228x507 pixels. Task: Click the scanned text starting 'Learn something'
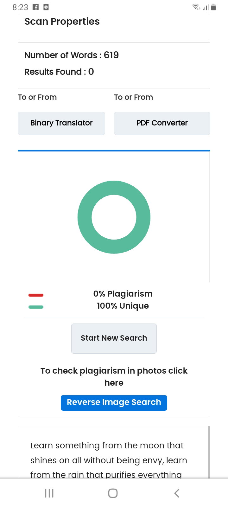click(x=109, y=460)
